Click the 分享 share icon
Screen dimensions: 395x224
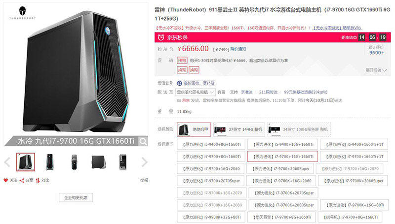[22, 180]
